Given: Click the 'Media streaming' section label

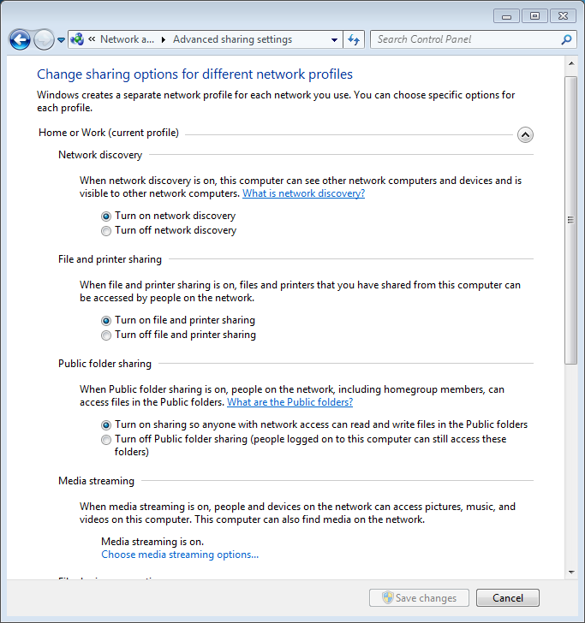Looking at the screenshot, I should (x=96, y=481).
